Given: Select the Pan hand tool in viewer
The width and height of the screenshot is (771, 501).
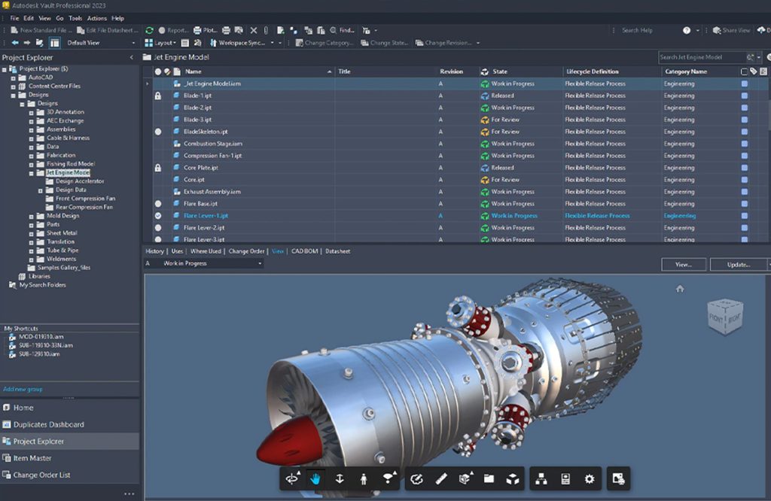Looking at the screenshot, I should click(x=315, y=478).
